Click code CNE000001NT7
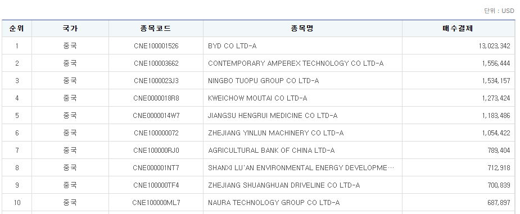The width and height of the screenshot is (520, 214). point(156,168)
